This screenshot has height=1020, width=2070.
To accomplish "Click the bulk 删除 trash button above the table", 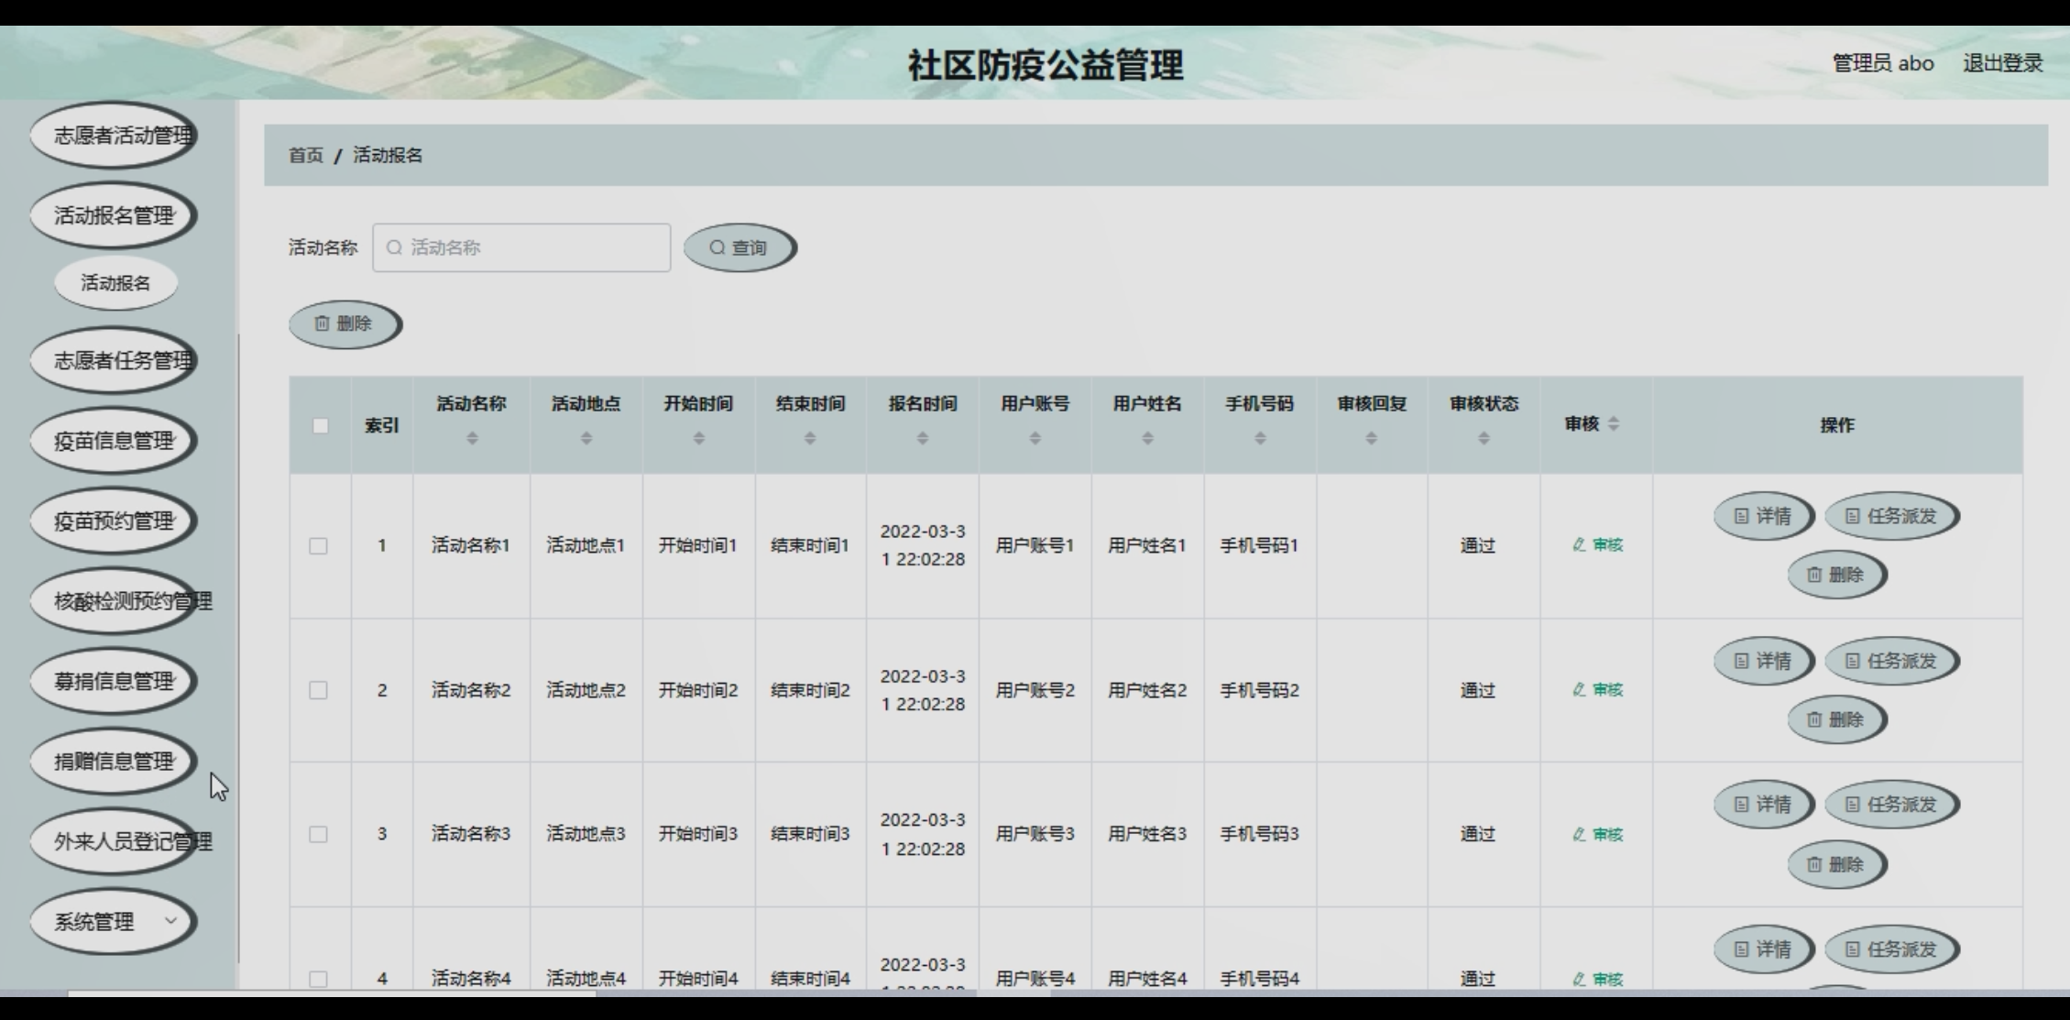I will pyautogui.click(x=344, y=324).
